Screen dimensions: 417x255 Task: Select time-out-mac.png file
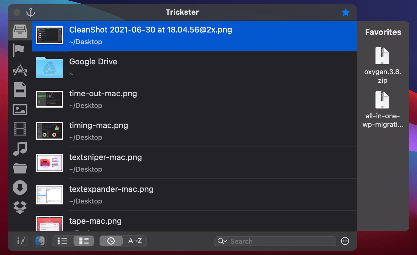(x=195, y=99)
